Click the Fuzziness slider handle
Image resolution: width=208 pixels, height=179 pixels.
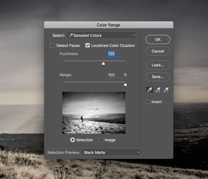[103, 63]
